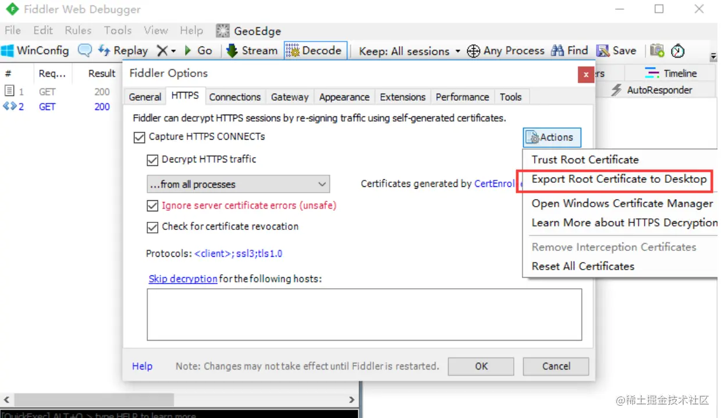The height and width of the screenshot is (418, 721).
Task: Toggle the Decode toolbar button
Action: click(x=315, y=51)
